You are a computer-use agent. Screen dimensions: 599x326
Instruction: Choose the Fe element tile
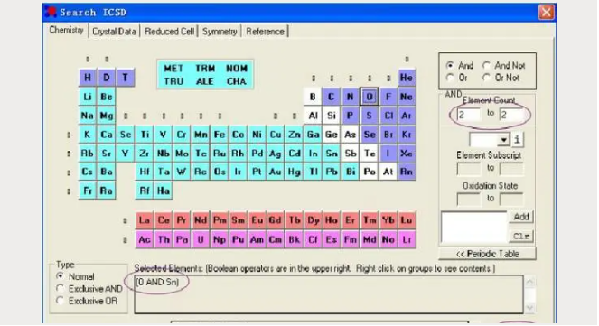click(220, 135)
